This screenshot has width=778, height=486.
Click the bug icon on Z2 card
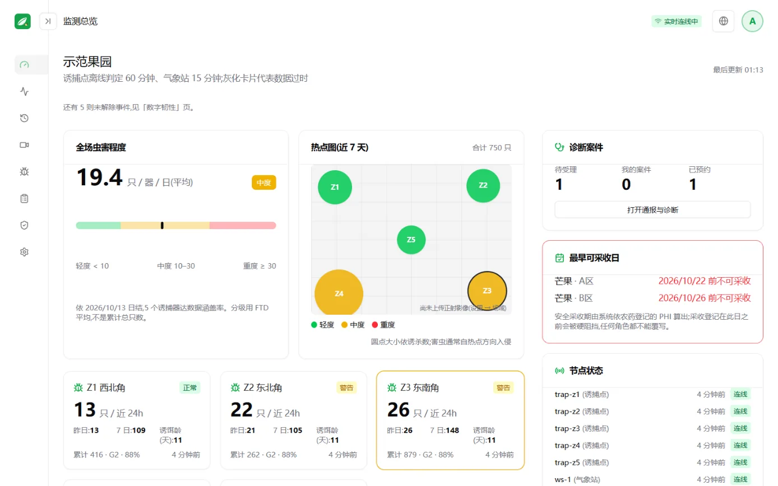point(235,387)
